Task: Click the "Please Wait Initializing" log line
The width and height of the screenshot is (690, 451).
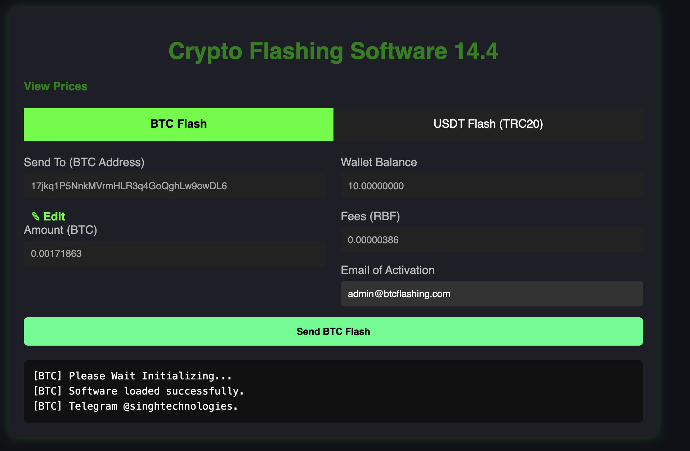Action: (133, 376)
